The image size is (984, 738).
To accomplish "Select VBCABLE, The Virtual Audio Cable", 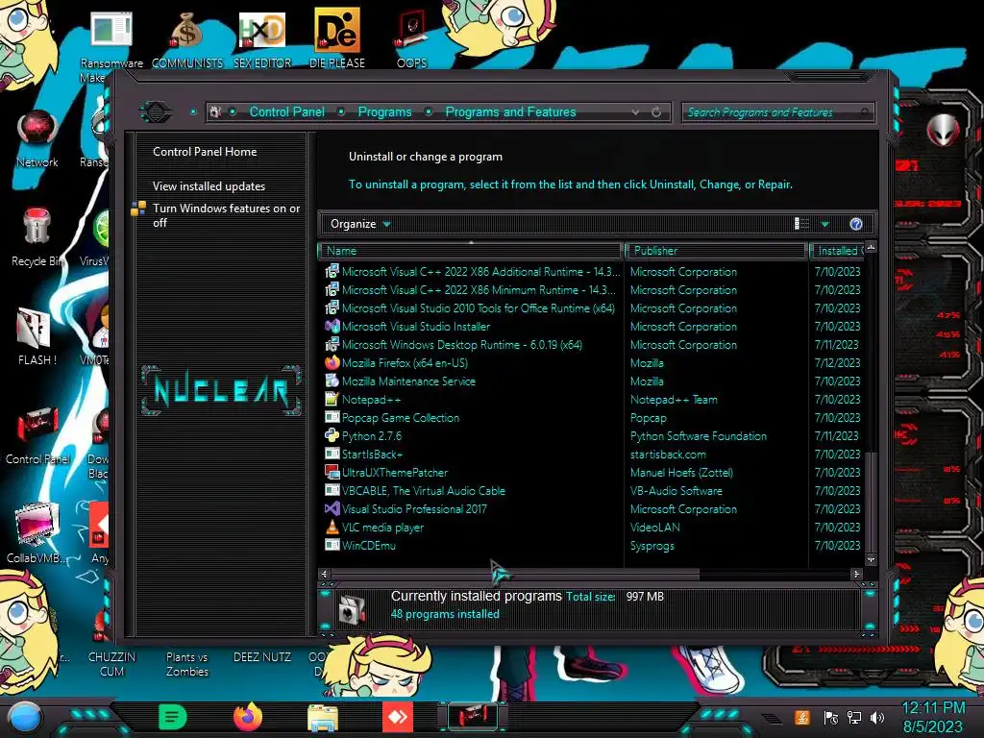I will click(x=592, y=491).
